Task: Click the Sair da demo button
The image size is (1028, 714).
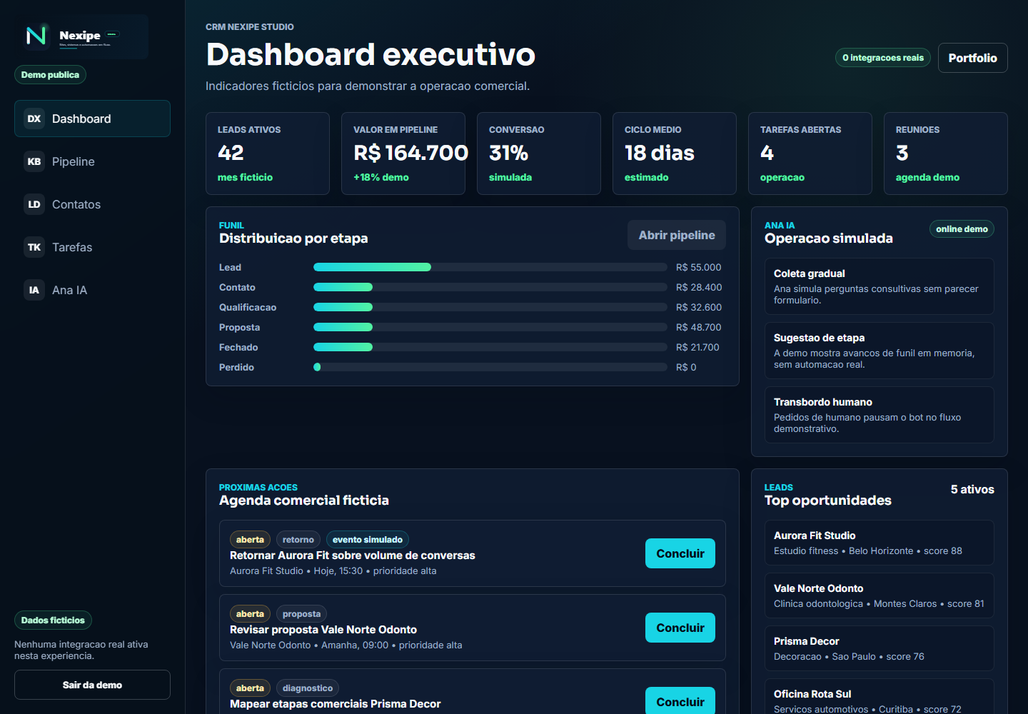Action: pyautogui.click(x=92, y=685)
